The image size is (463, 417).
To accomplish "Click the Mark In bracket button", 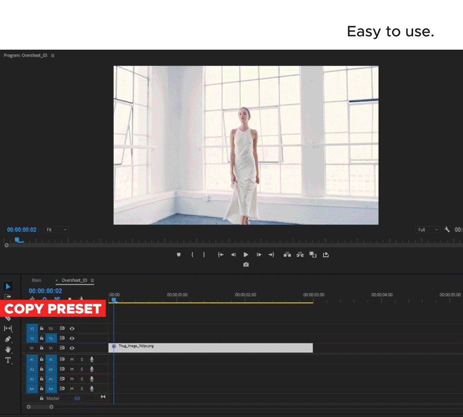I will [192, 255].
